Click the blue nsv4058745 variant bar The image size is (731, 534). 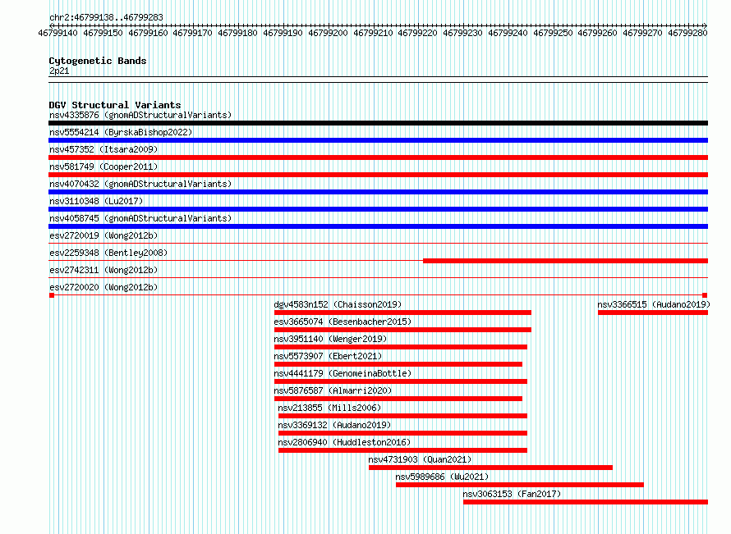[378, 226]
